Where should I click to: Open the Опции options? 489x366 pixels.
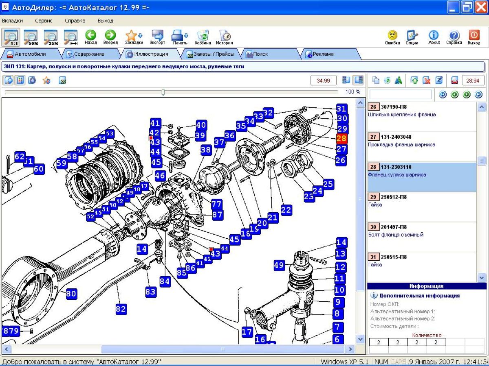[412, 37]
